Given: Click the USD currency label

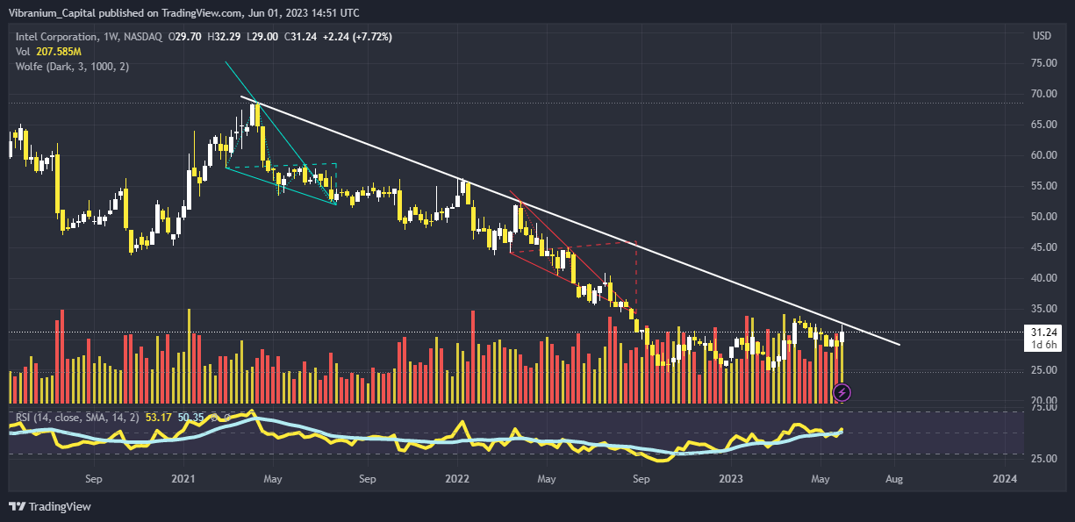Looking at the screenshot, I should coord(1043,36).
